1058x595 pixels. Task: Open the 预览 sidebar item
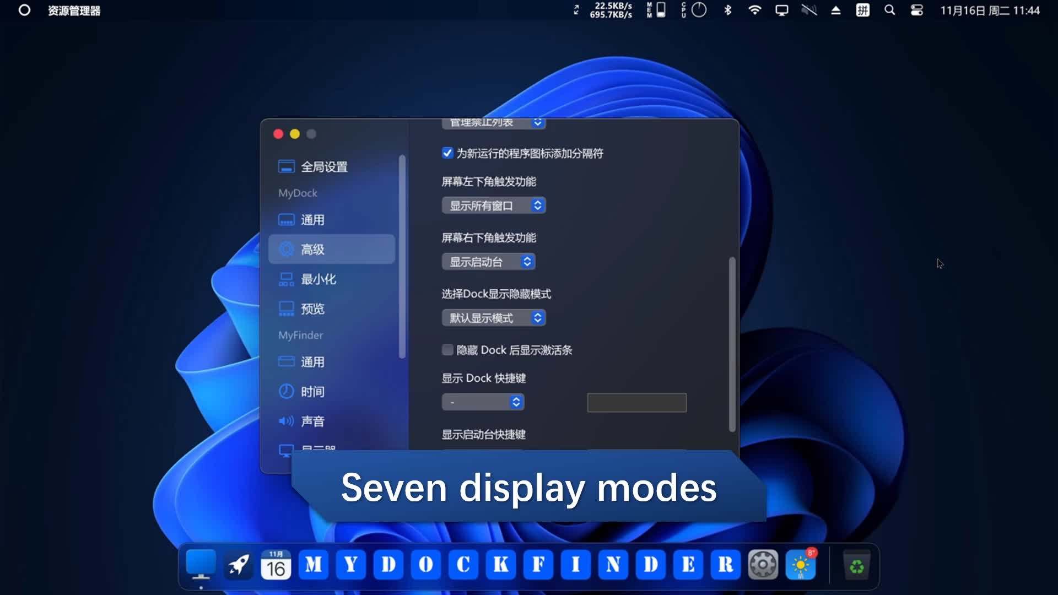click(312, 309)
